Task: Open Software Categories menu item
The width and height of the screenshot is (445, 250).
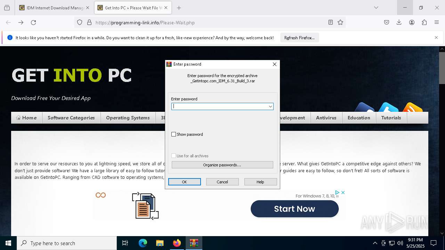Action: click(71, 118)
